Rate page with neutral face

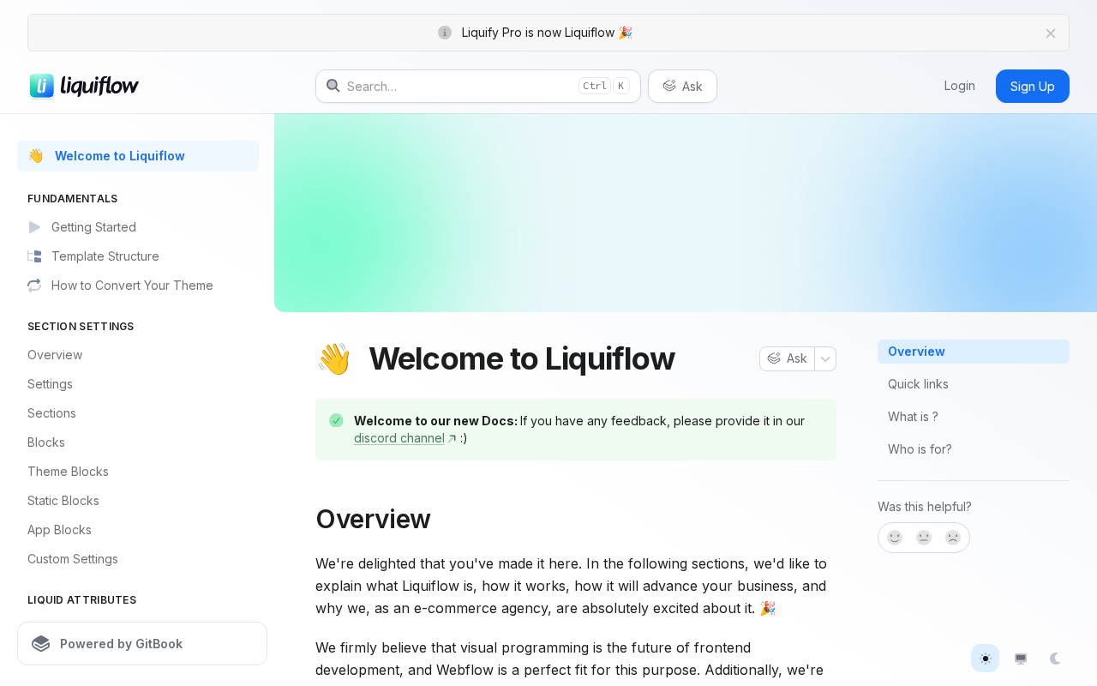pos(924,538)
